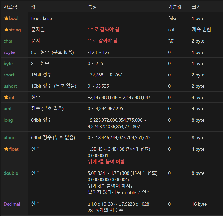Screen dimensions: 223x216
Task: Click the green char type name
Action: [8, 41]
